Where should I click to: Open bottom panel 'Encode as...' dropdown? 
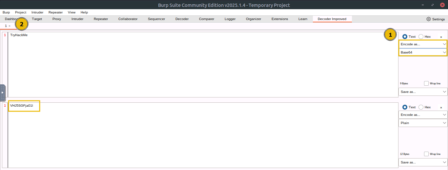pyautogui.click(x=423, y=115)
